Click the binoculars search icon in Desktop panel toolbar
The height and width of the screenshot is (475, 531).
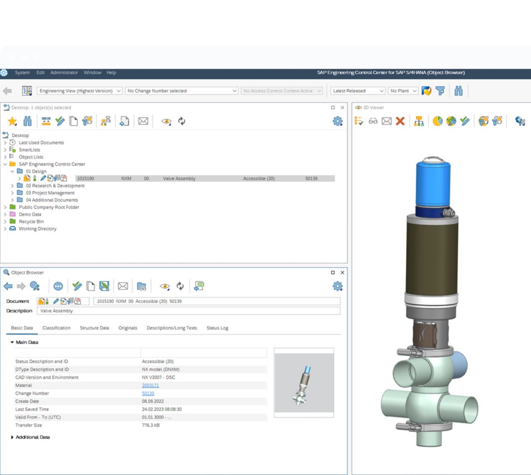coord(28,121)
